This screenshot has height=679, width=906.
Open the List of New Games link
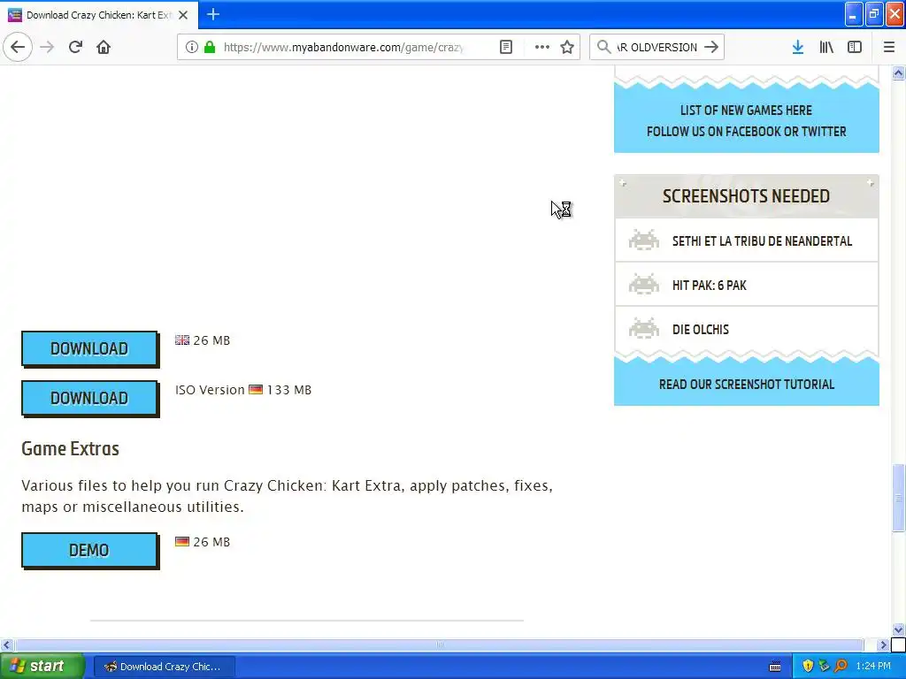click(746, 111)
